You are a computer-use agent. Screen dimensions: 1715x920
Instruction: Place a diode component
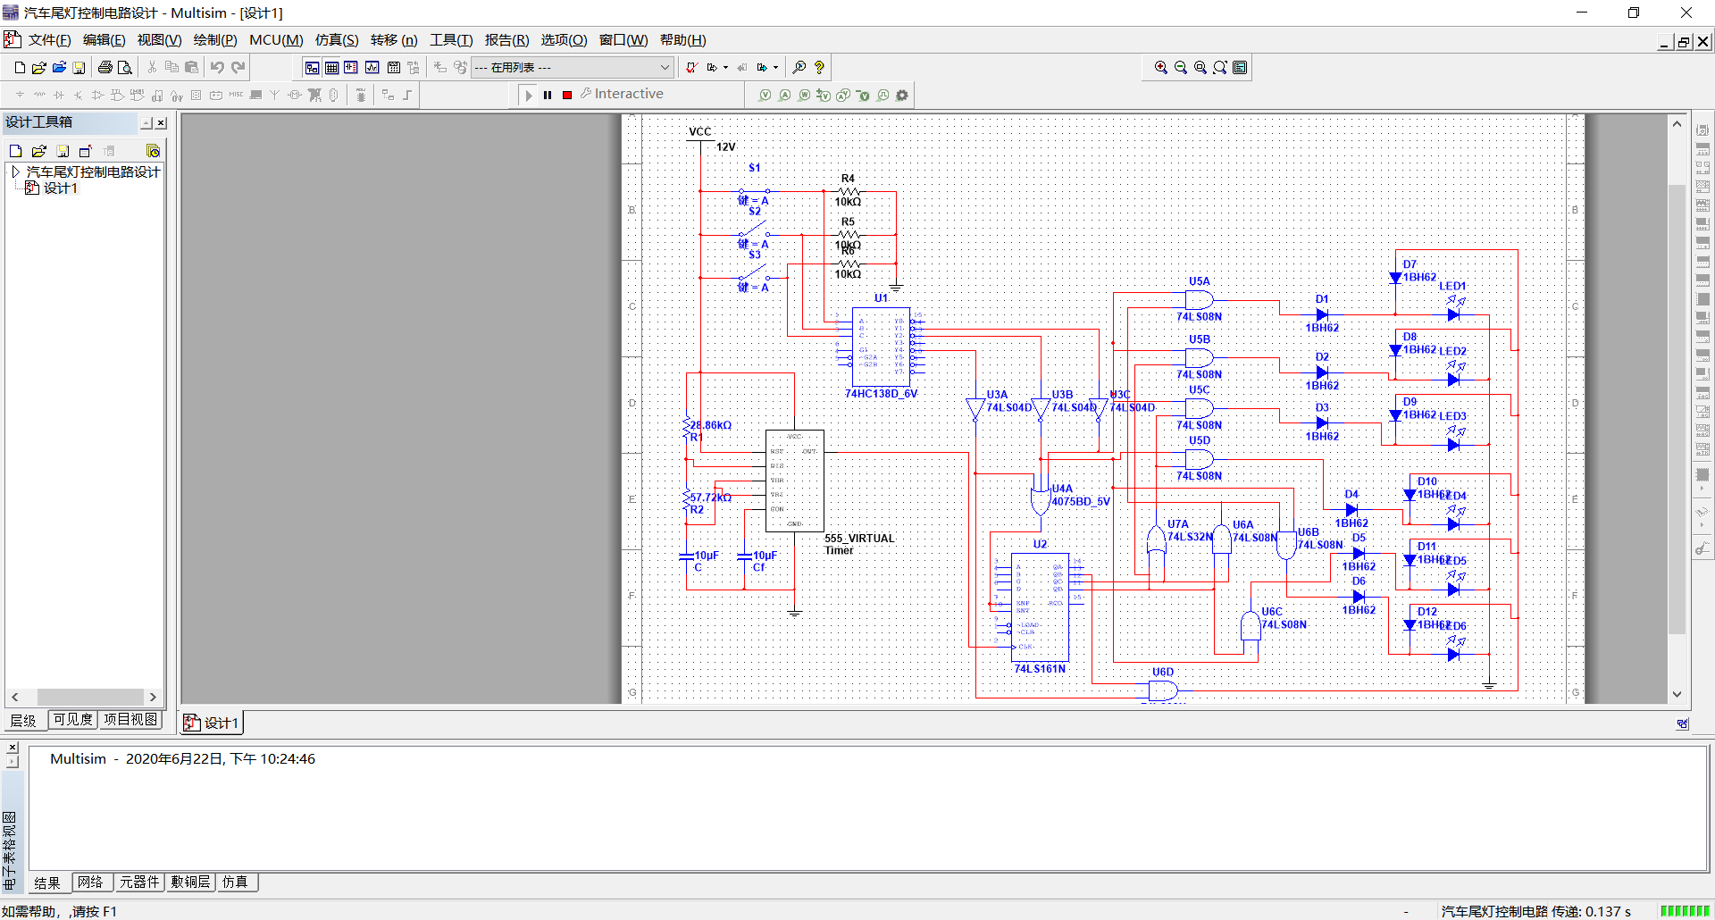[59, 95]
